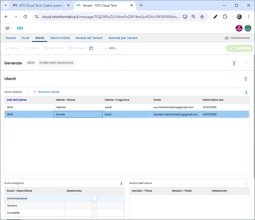The width and height of the screenshot is (255, 220).
Task: Check the Amministratore role checkbox
Action: [94, 198]
